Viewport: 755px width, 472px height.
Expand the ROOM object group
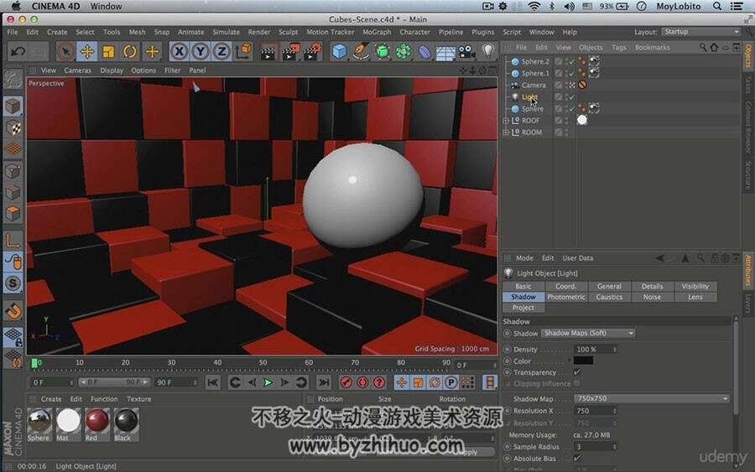click(506, 132)
